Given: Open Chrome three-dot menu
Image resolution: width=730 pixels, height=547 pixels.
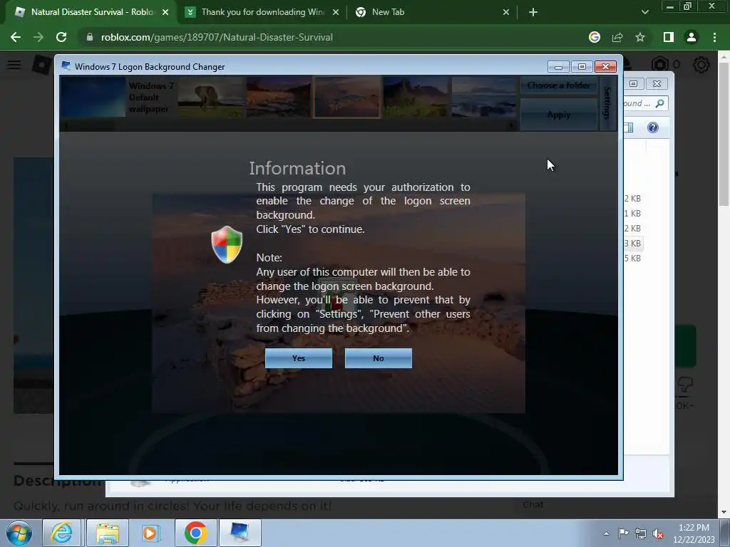Looking at the screenshot, I should [714, 37].
